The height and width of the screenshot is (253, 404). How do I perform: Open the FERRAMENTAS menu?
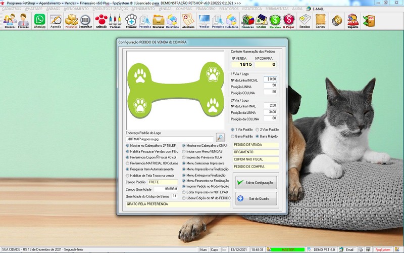coord(277,9)
